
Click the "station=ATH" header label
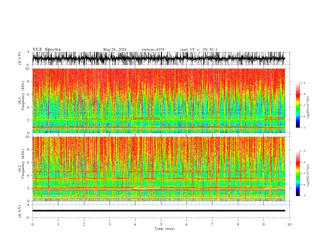point(153,49)
